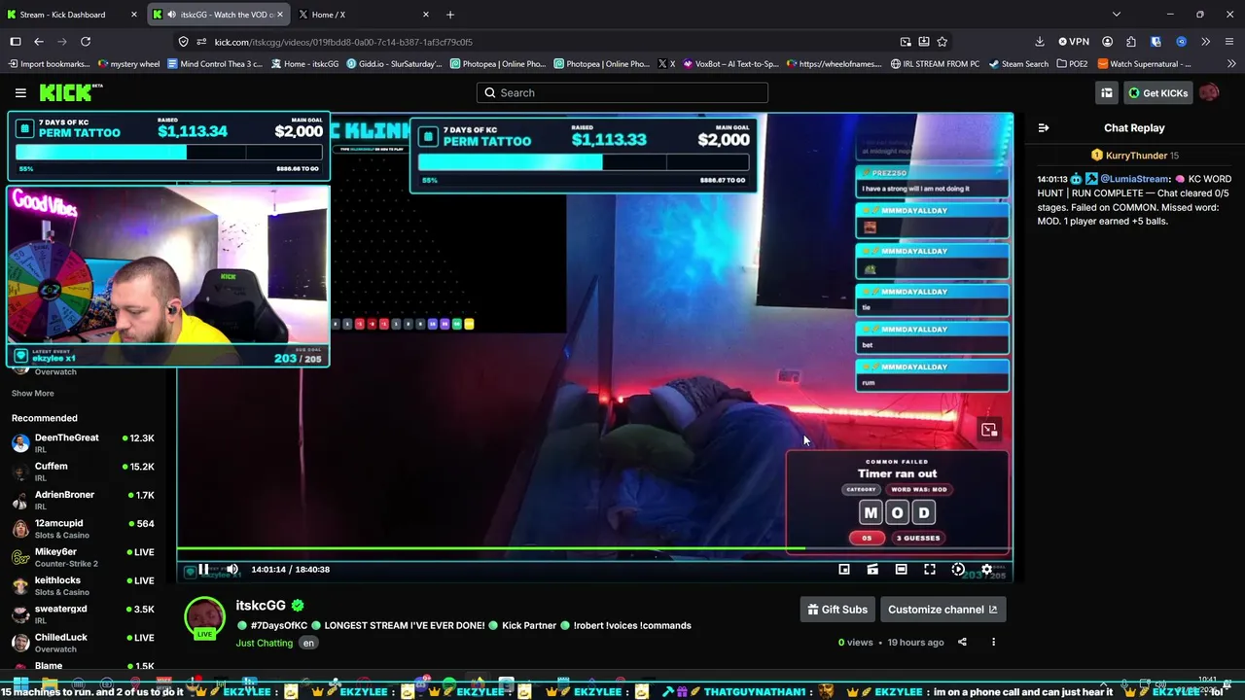This screenshot has width=1245, height=700.
Task: Open the POE2 bookmarks folder
Action: click(x=1072, y=64)
